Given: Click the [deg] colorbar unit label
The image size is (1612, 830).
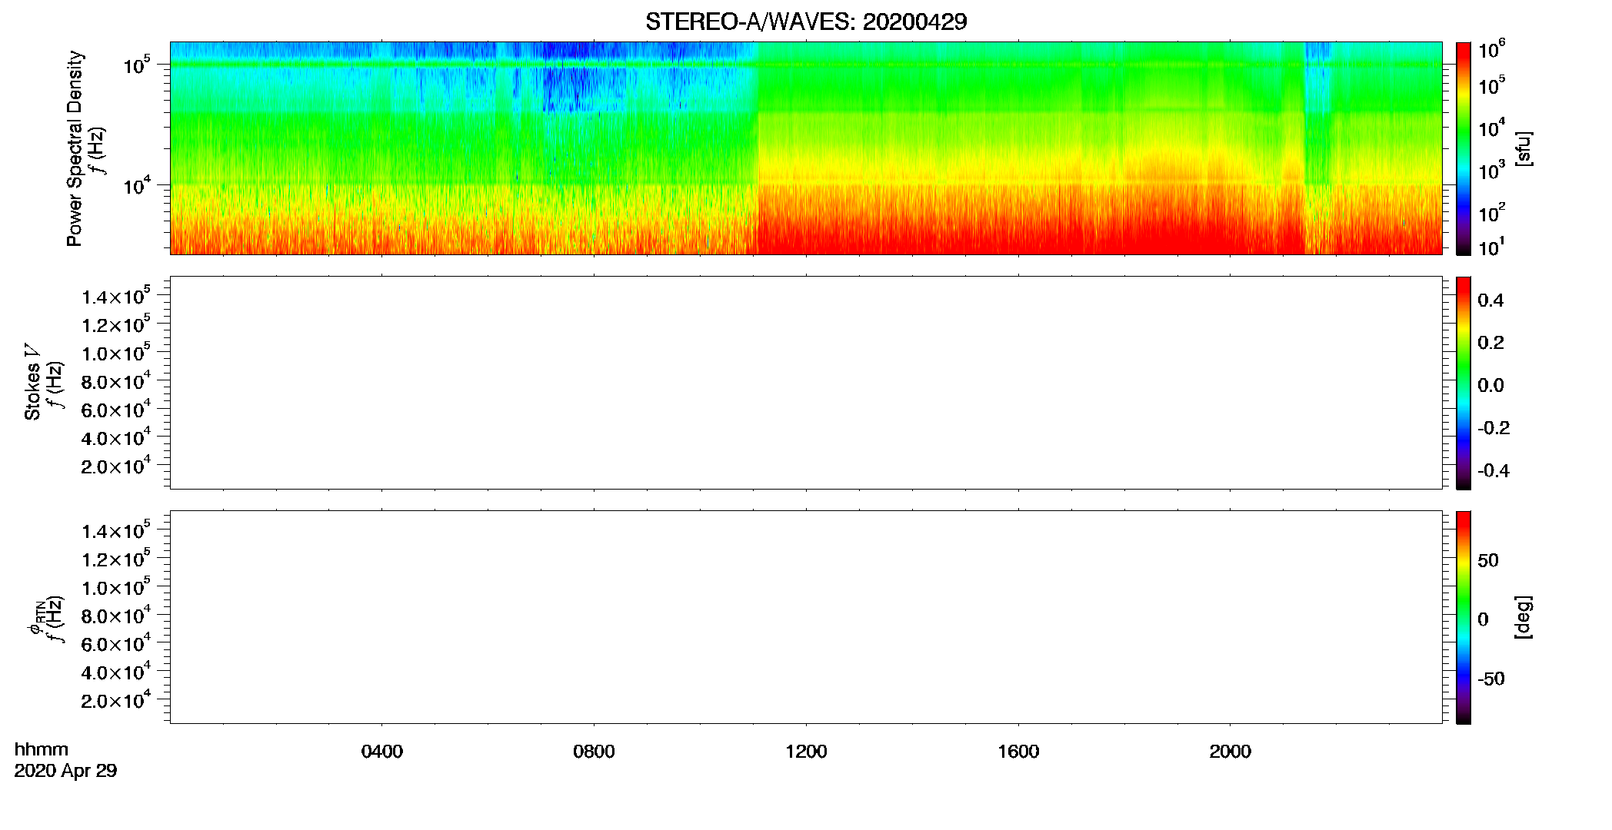Looking at the screenshot, I should coord(1524,617).
